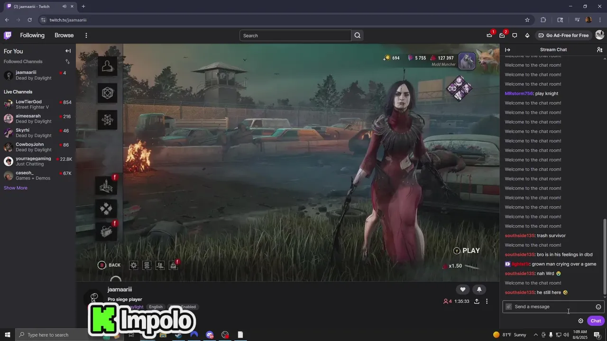Open followed channel jaamaariii
This screenshot has width=607, height=341.
click(38, 75)
